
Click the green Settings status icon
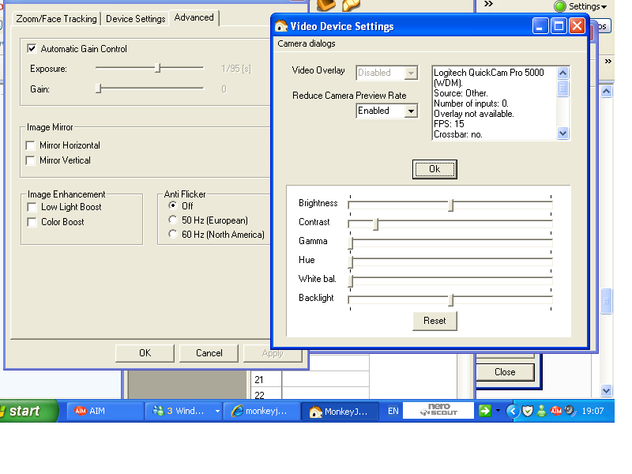(x=561, y=6)
